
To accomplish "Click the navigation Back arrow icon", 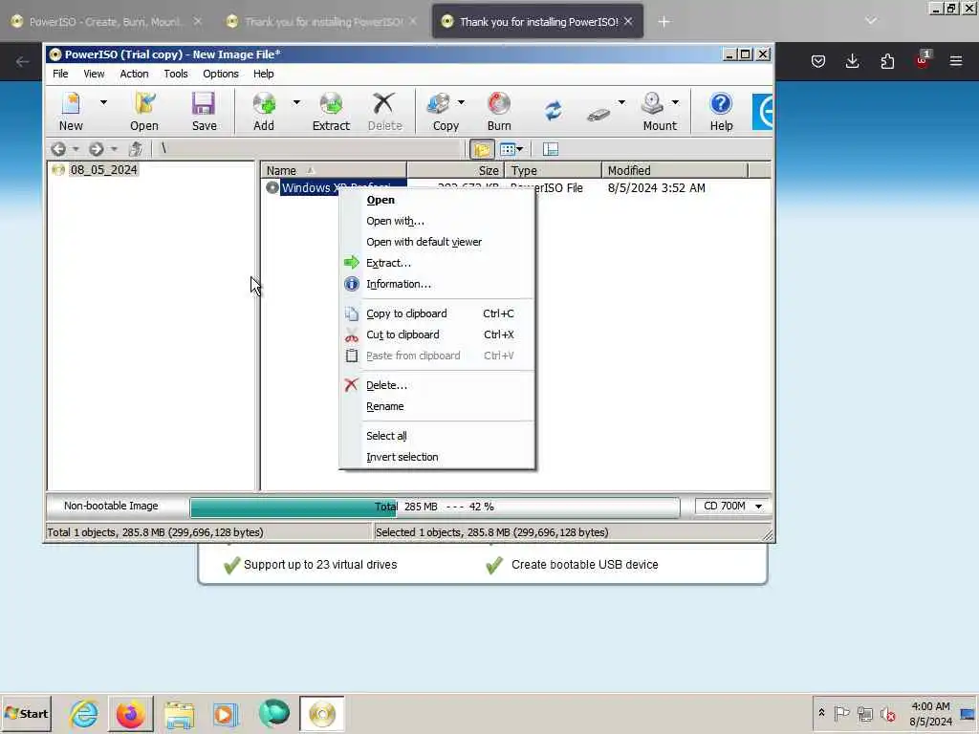I will coord(58,149).
